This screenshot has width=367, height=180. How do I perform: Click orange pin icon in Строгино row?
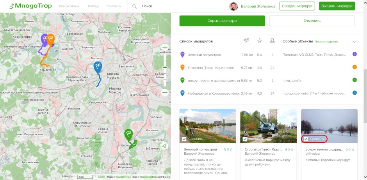pos(182,67)
